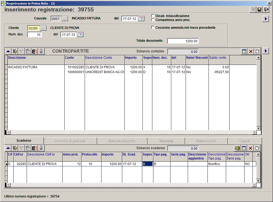
Task: Expand the header panel with the top right blue arrow
Action: tap(266, 19)
